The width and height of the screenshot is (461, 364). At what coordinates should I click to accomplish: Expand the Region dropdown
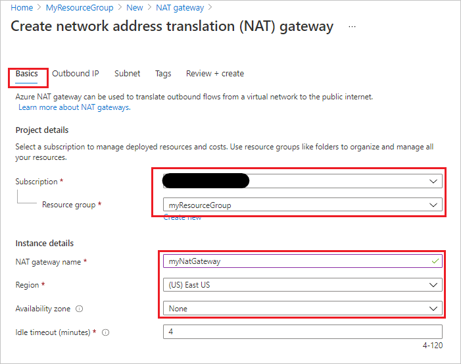pos(433,285)
